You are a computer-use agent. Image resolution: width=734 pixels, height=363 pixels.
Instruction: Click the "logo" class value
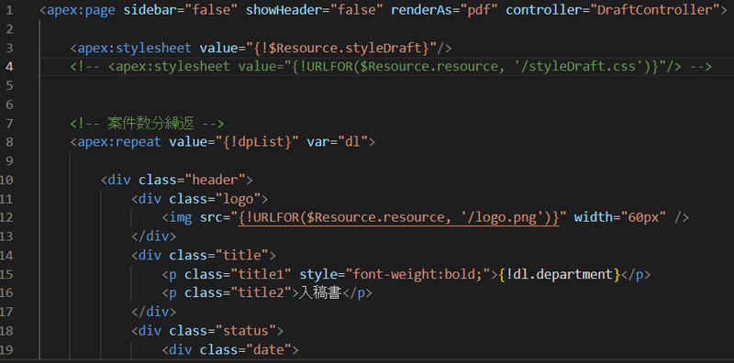[x=239, y=199]
